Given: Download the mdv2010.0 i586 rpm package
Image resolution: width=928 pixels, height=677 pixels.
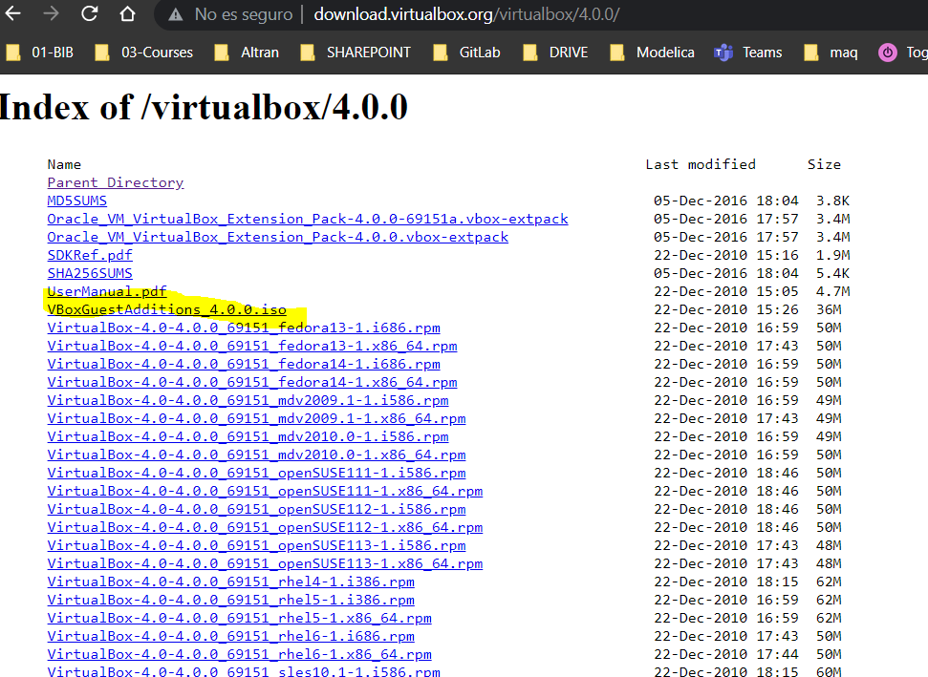Looking at the screenshot, I should tap(248, 436).
